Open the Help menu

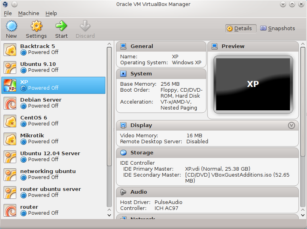coord(51,13)
